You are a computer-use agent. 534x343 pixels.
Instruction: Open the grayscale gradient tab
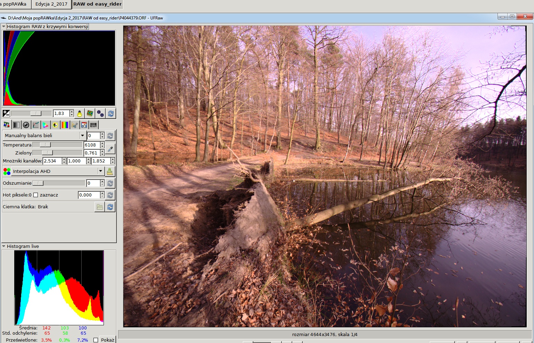[16, 125]
